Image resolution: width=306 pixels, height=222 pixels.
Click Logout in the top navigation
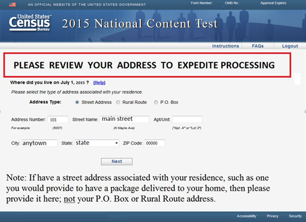tap(290, 46)
